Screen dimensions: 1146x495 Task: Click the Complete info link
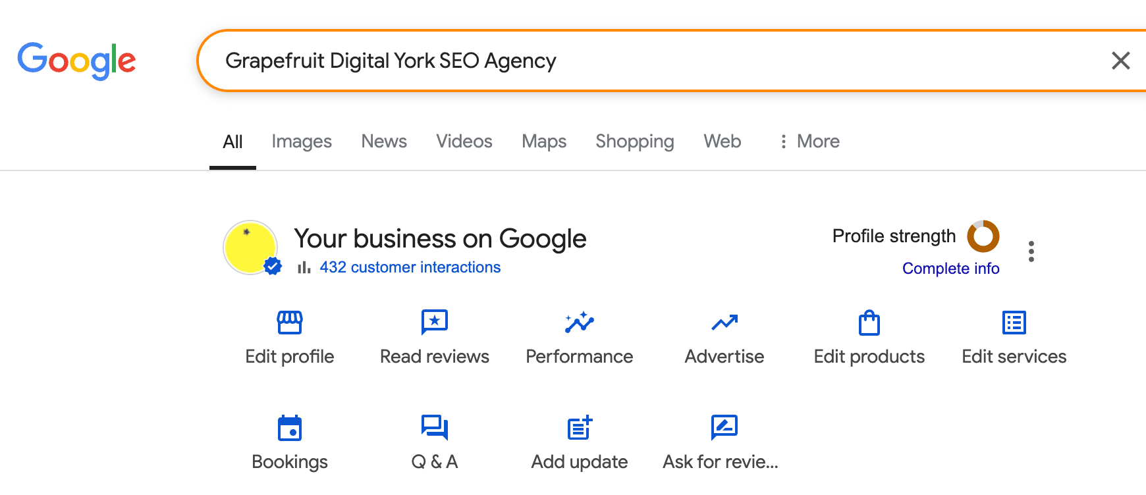click(951, 268)
